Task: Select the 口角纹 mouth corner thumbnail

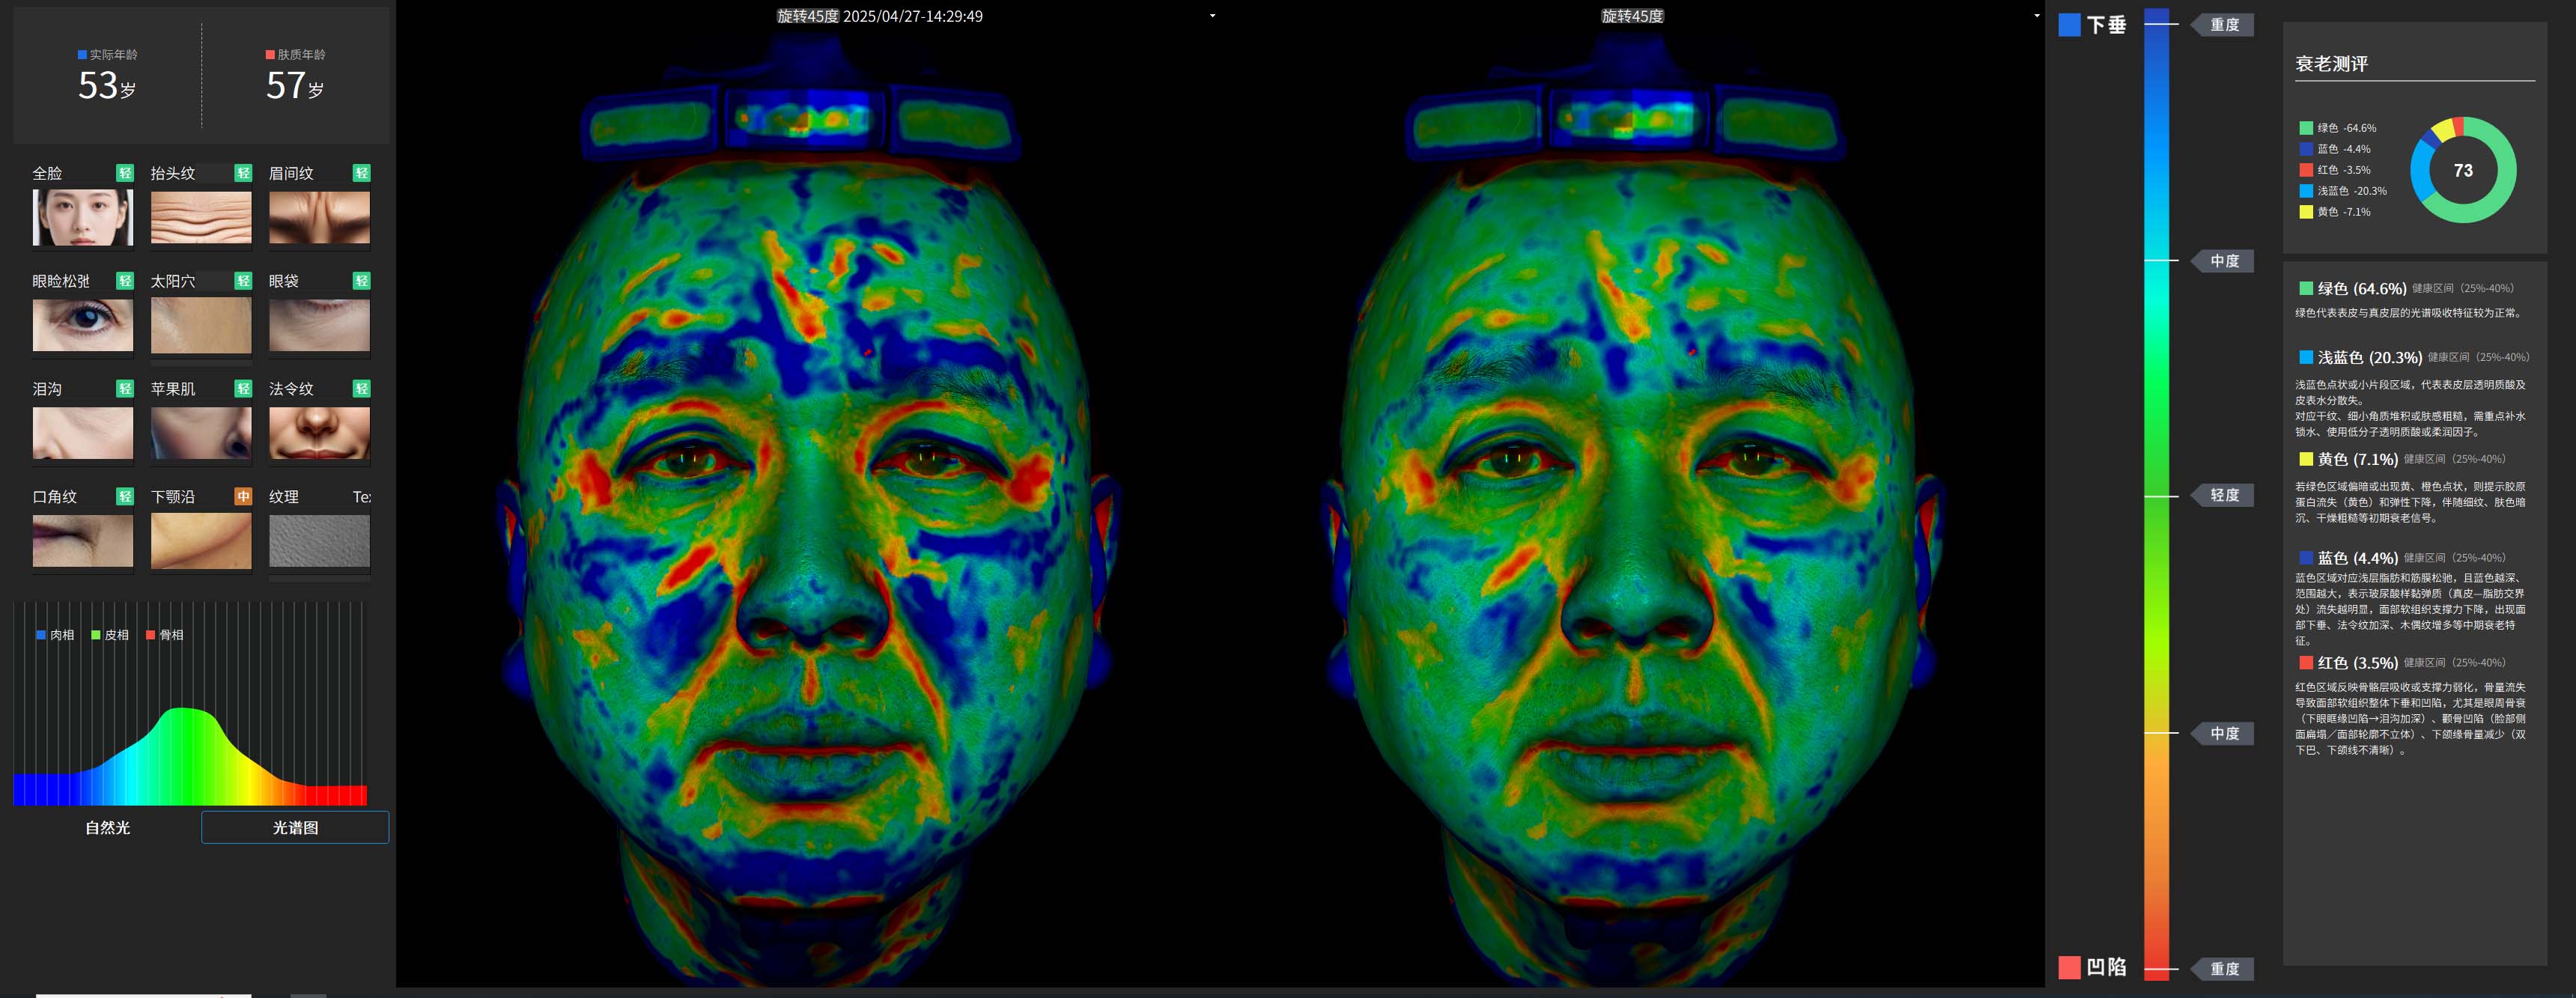Action: [x=83, y=541]
